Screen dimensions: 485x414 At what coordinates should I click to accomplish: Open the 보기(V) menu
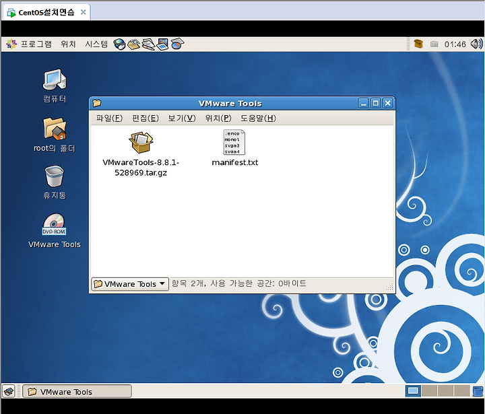coord(182,118)
